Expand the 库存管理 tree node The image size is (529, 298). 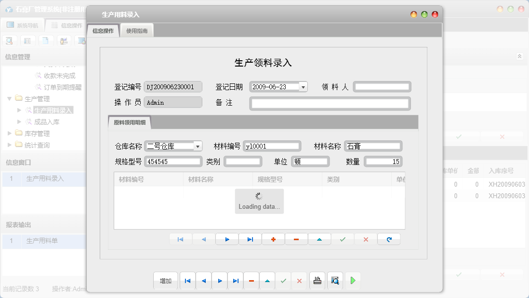click(9, 134)
